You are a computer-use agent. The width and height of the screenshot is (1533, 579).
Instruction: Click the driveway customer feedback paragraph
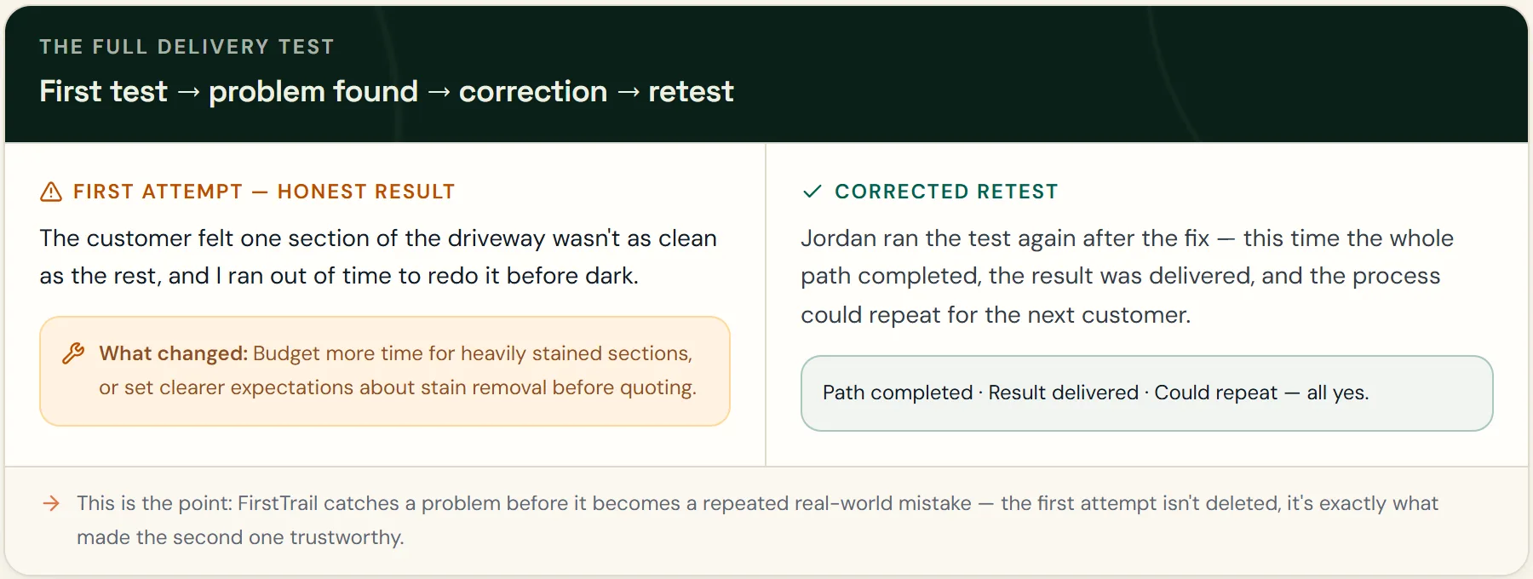[378, 257]
